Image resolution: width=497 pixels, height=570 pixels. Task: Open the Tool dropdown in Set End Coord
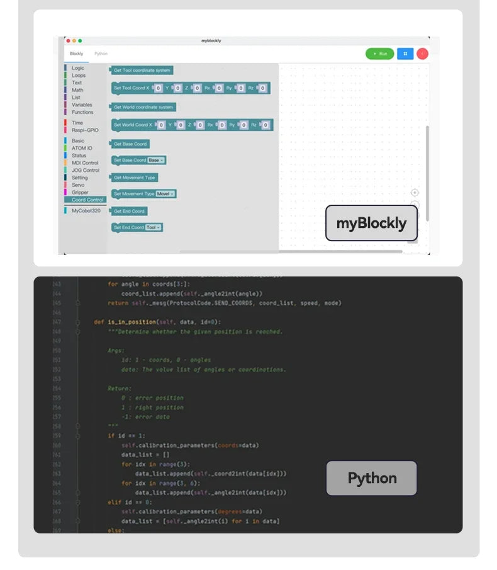[153, 227]
